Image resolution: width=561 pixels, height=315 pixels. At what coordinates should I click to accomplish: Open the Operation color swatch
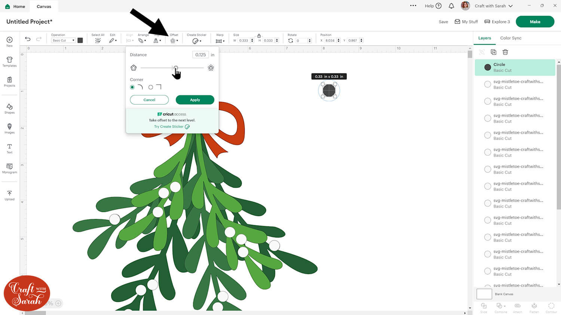[x=80, y=40]
